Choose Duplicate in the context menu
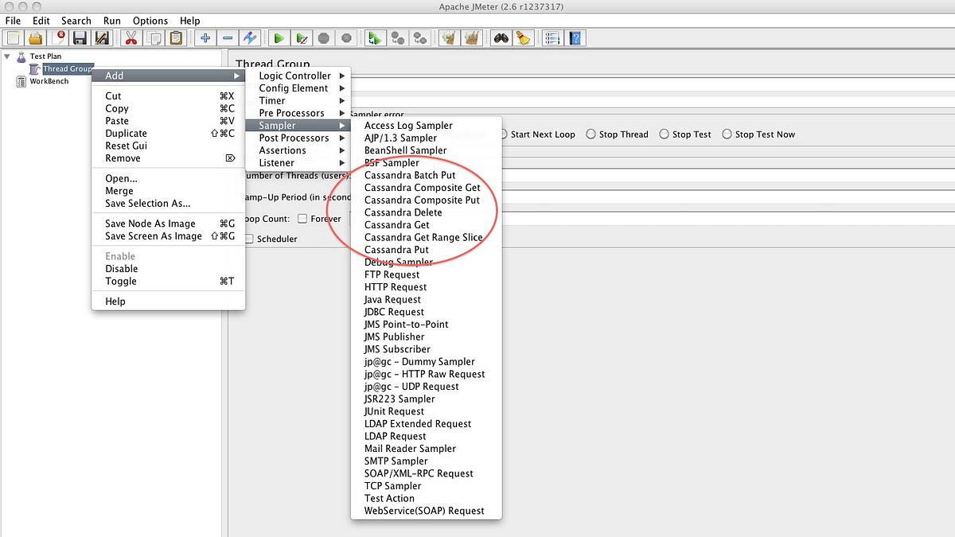The width and height of the screenshot is (955, 537). point(169,134)
